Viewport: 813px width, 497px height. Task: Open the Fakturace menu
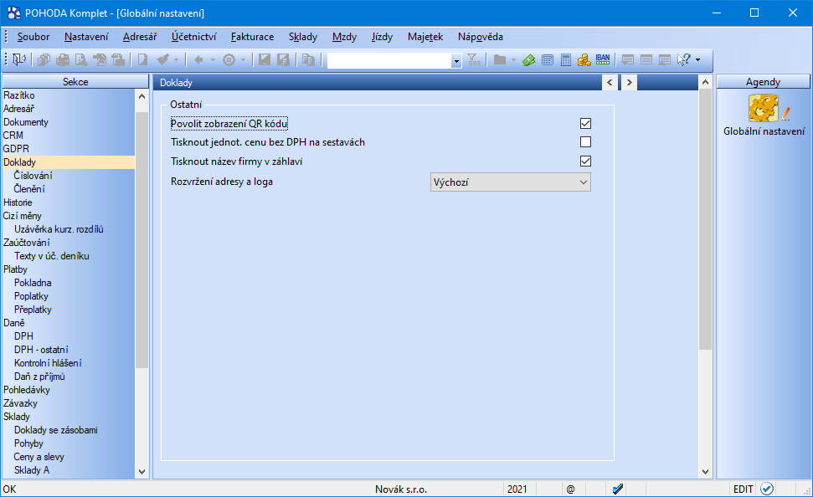tap(252, 37)
